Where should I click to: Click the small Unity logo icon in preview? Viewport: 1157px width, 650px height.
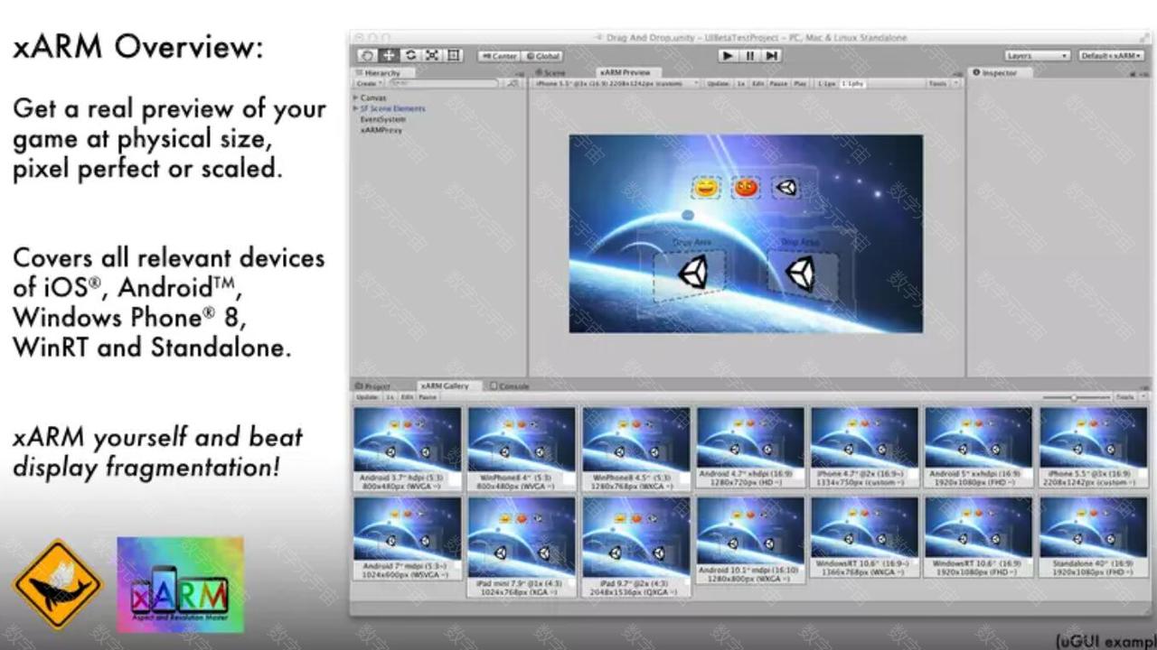pyautogui.click(x=786, y=187)
